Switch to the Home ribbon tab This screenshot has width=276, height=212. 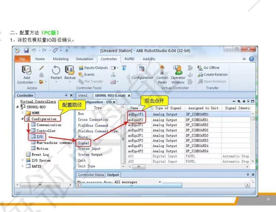(40, 59)
